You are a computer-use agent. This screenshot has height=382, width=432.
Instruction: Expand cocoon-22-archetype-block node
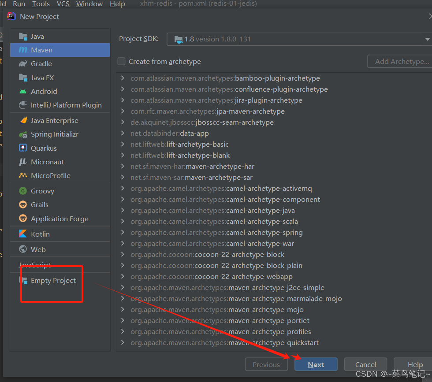pyautogui.click(x=123, y=255)
